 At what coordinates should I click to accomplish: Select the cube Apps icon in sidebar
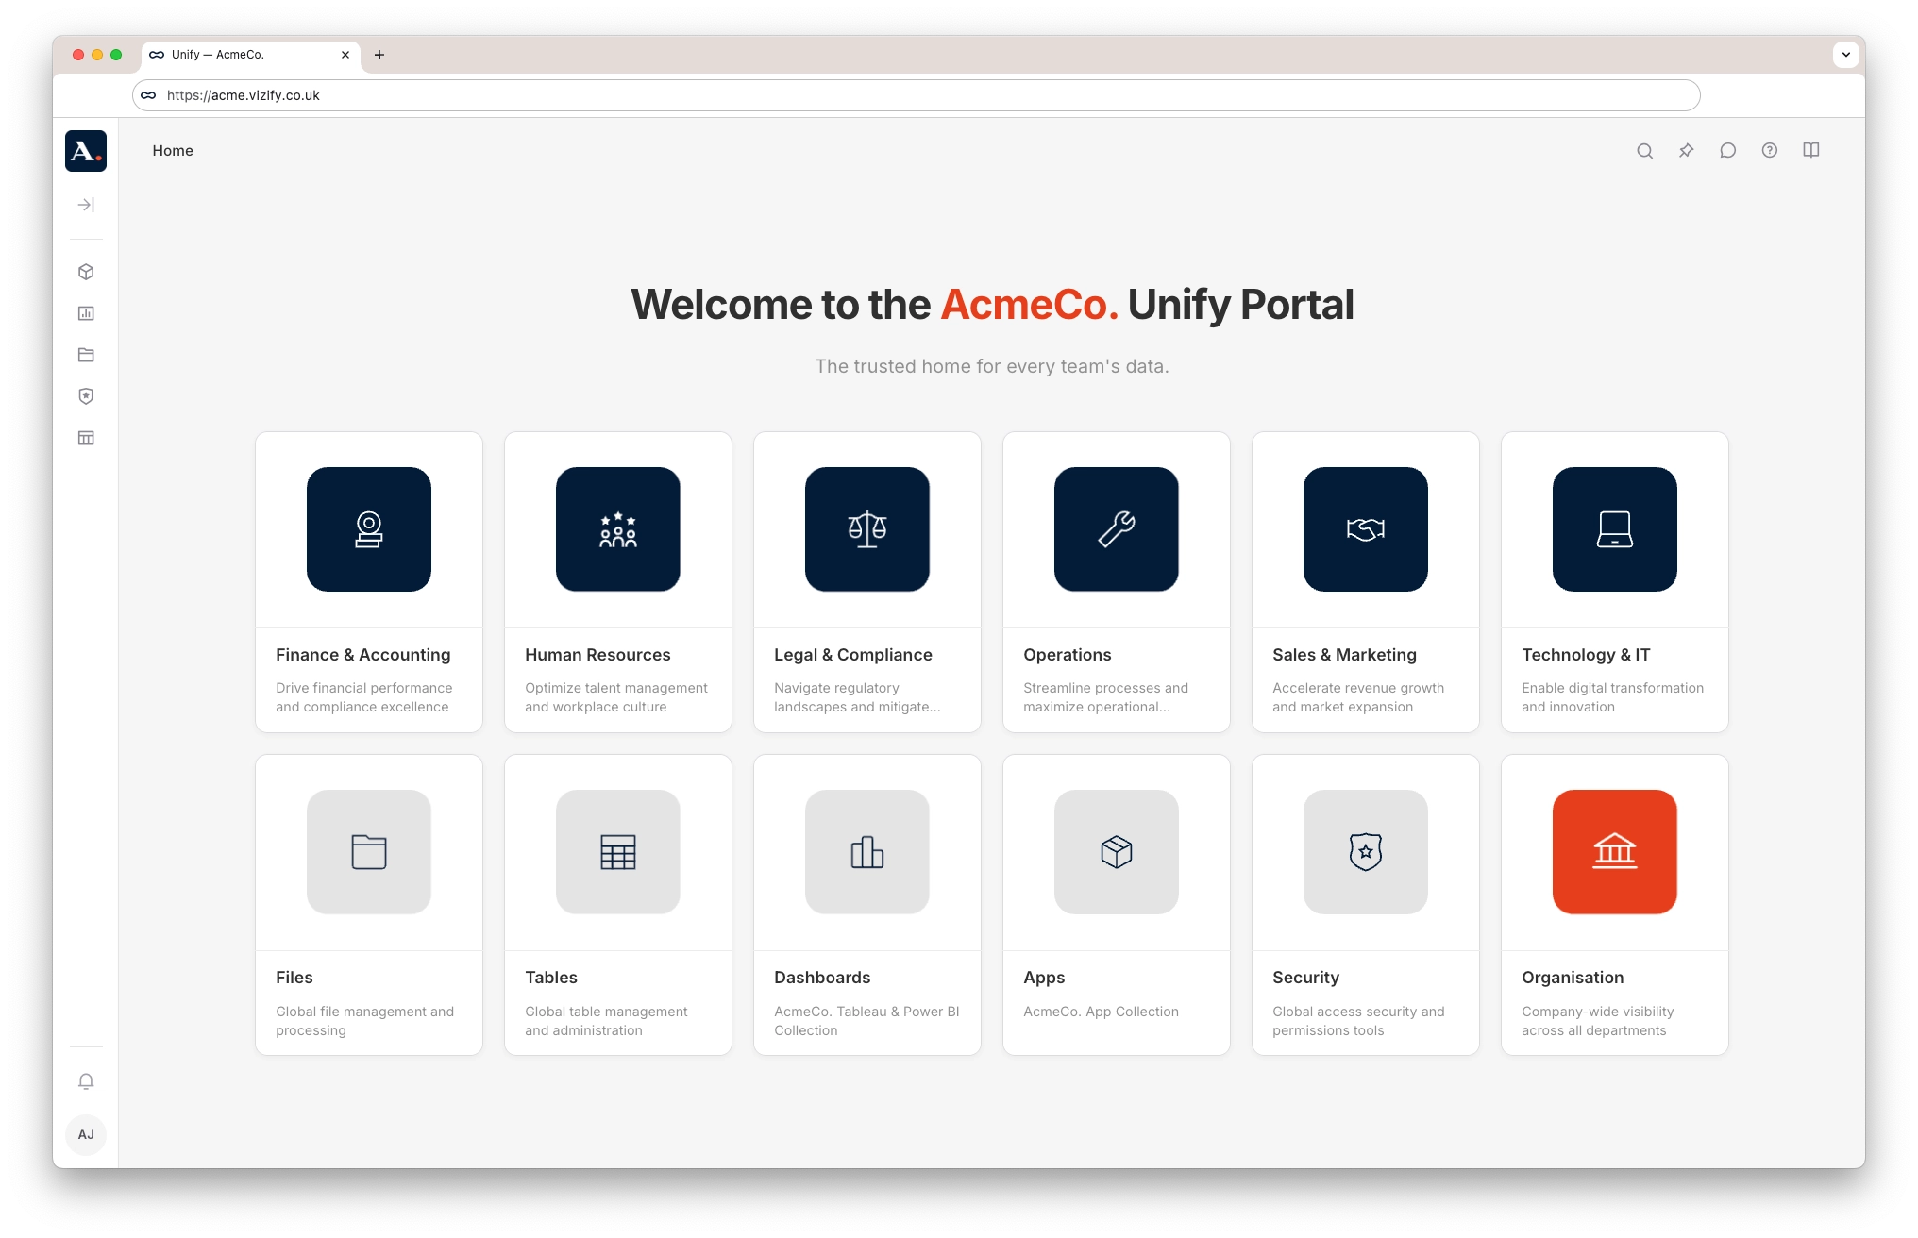click(x=86, y=272)
